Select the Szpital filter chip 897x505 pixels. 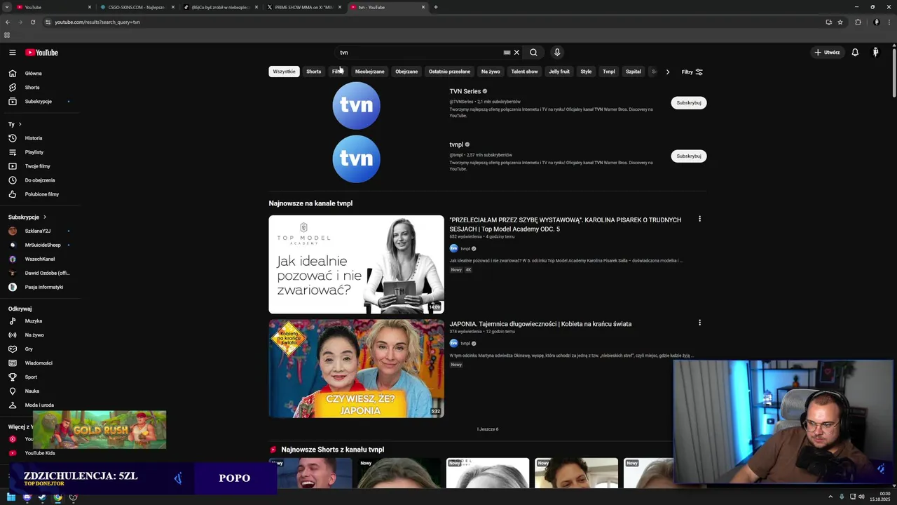pos(634,72)
